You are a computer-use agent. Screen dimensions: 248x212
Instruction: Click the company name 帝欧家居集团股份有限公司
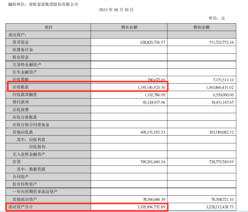[53, 4]
